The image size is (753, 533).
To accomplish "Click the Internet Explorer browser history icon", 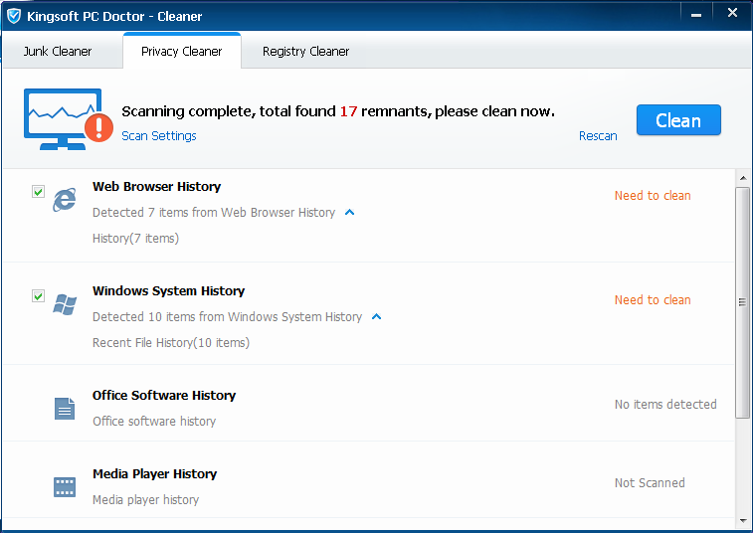I will click(x=65, y=199).
